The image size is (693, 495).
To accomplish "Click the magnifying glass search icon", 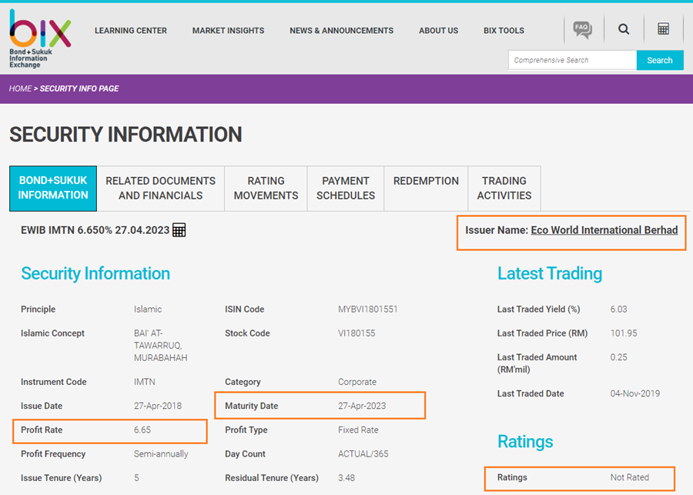I will pos(624,29).
